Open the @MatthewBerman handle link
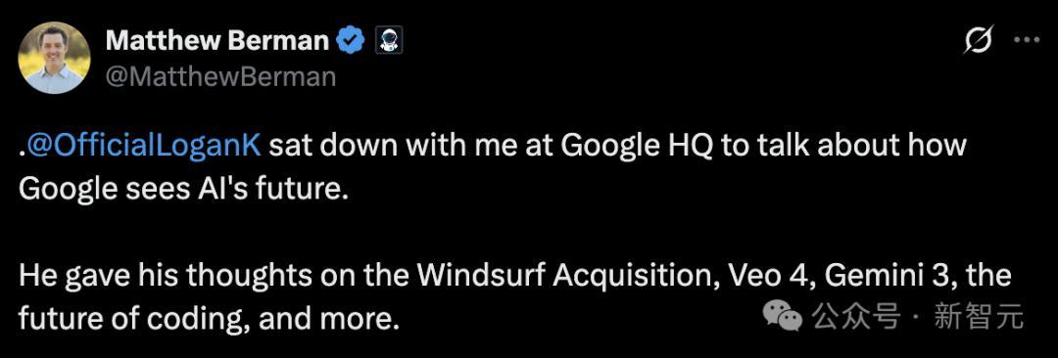1058x358 pixels. pyautogui.click(x=220, y=77)
